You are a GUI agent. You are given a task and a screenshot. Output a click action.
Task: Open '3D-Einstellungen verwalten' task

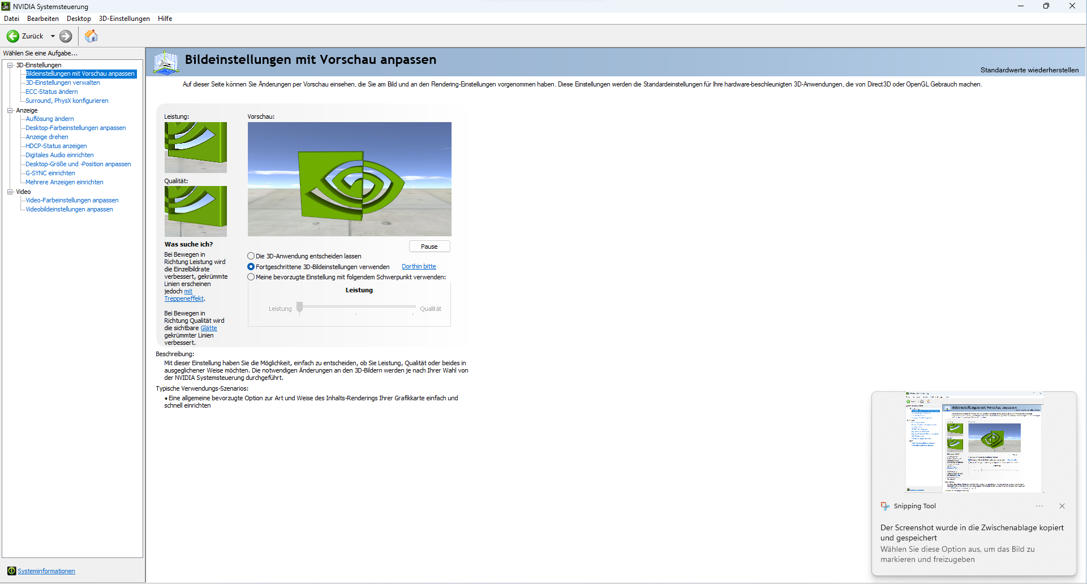click(x=63, y=83)
